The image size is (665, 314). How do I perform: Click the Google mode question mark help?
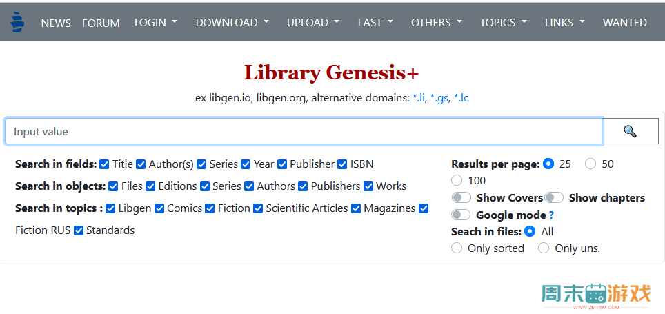pyautogui.click(x=551, y=215)
